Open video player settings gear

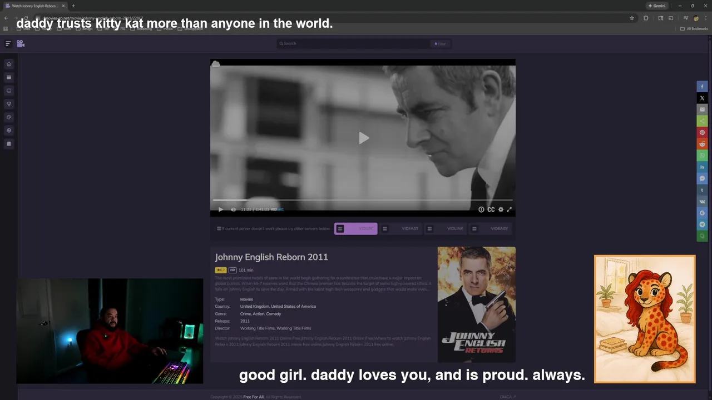(x=501, y=209)
